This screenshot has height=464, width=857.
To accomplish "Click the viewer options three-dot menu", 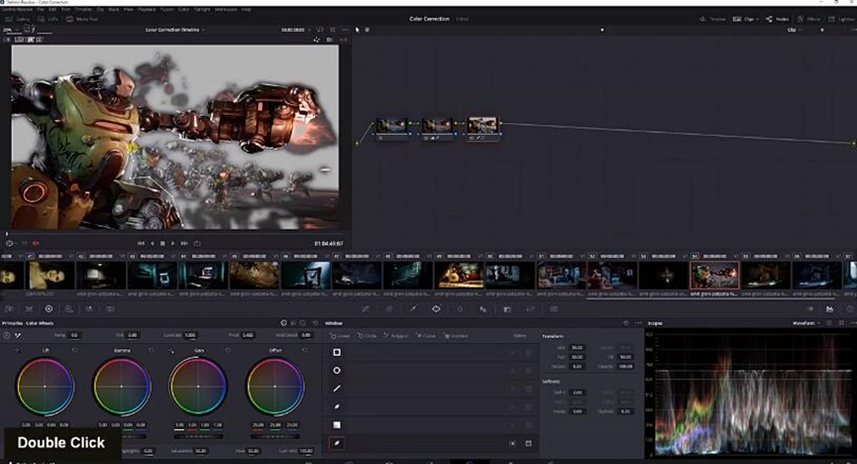I will pyautogui.click(x=345, y=30).
